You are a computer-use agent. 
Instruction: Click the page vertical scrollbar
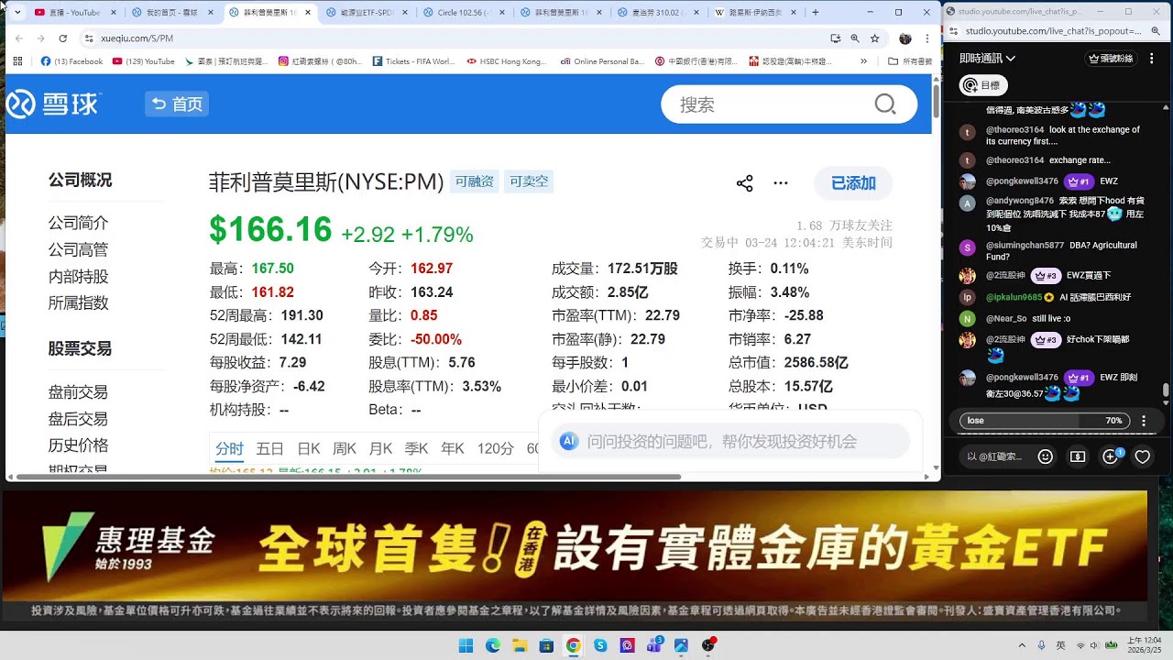(x=936, y=101)
